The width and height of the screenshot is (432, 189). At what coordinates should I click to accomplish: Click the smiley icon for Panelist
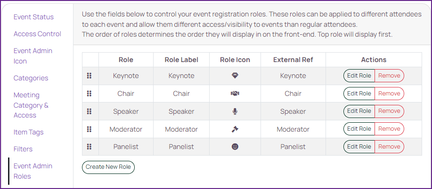(235, 147)
